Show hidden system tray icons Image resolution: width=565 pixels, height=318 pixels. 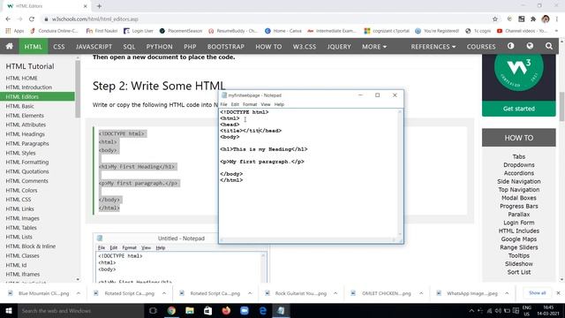[471, 310]
